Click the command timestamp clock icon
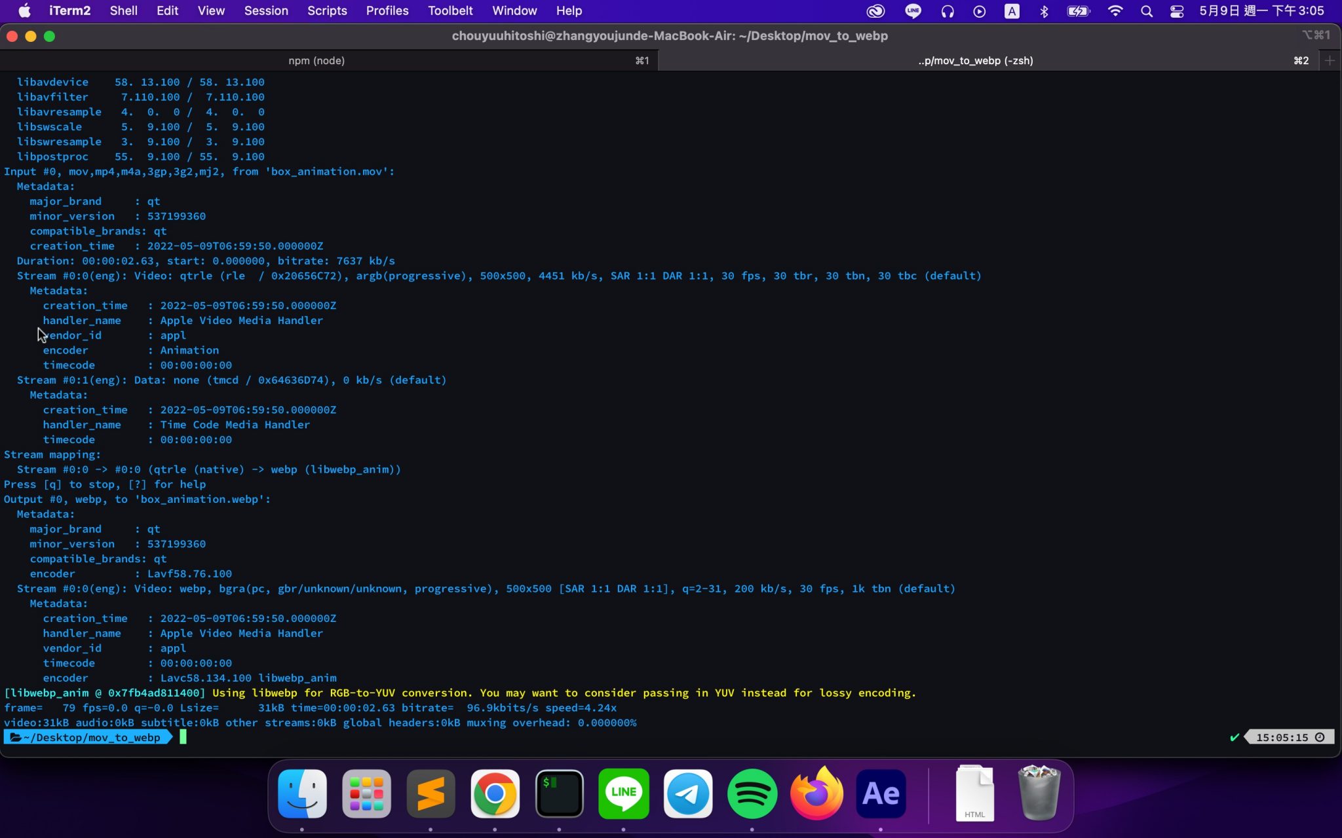1342x838 pixels. [x=1320, y=737]
